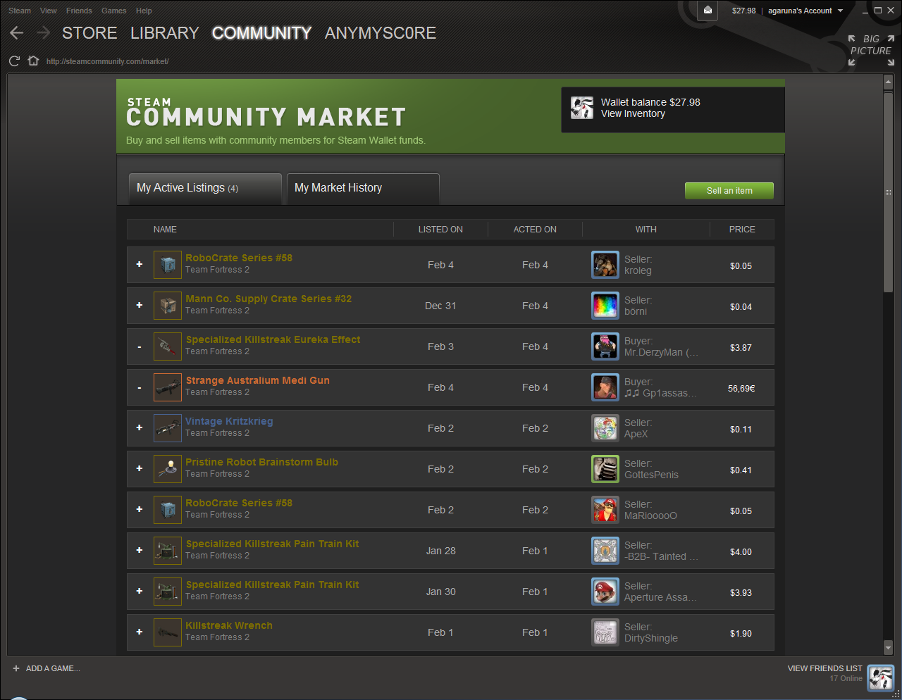Switch to Big Picture mode
902x700 pixels.
point(871,50)
